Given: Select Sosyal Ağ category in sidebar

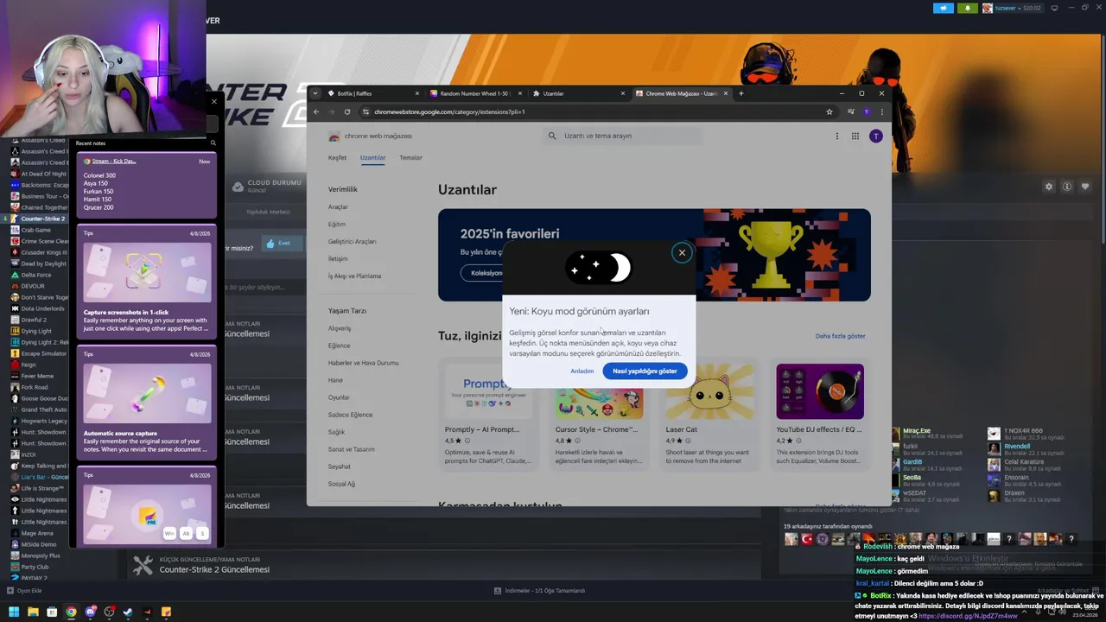Looking at the screenshot, I should [341, 484].
